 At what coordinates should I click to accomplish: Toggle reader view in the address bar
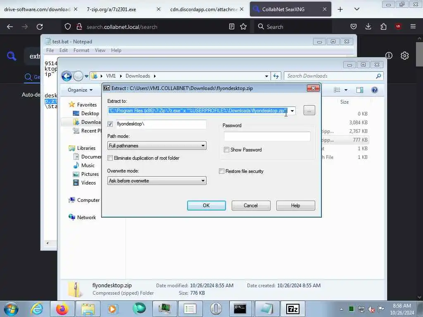pyautogui.click(x=231, y=26)
